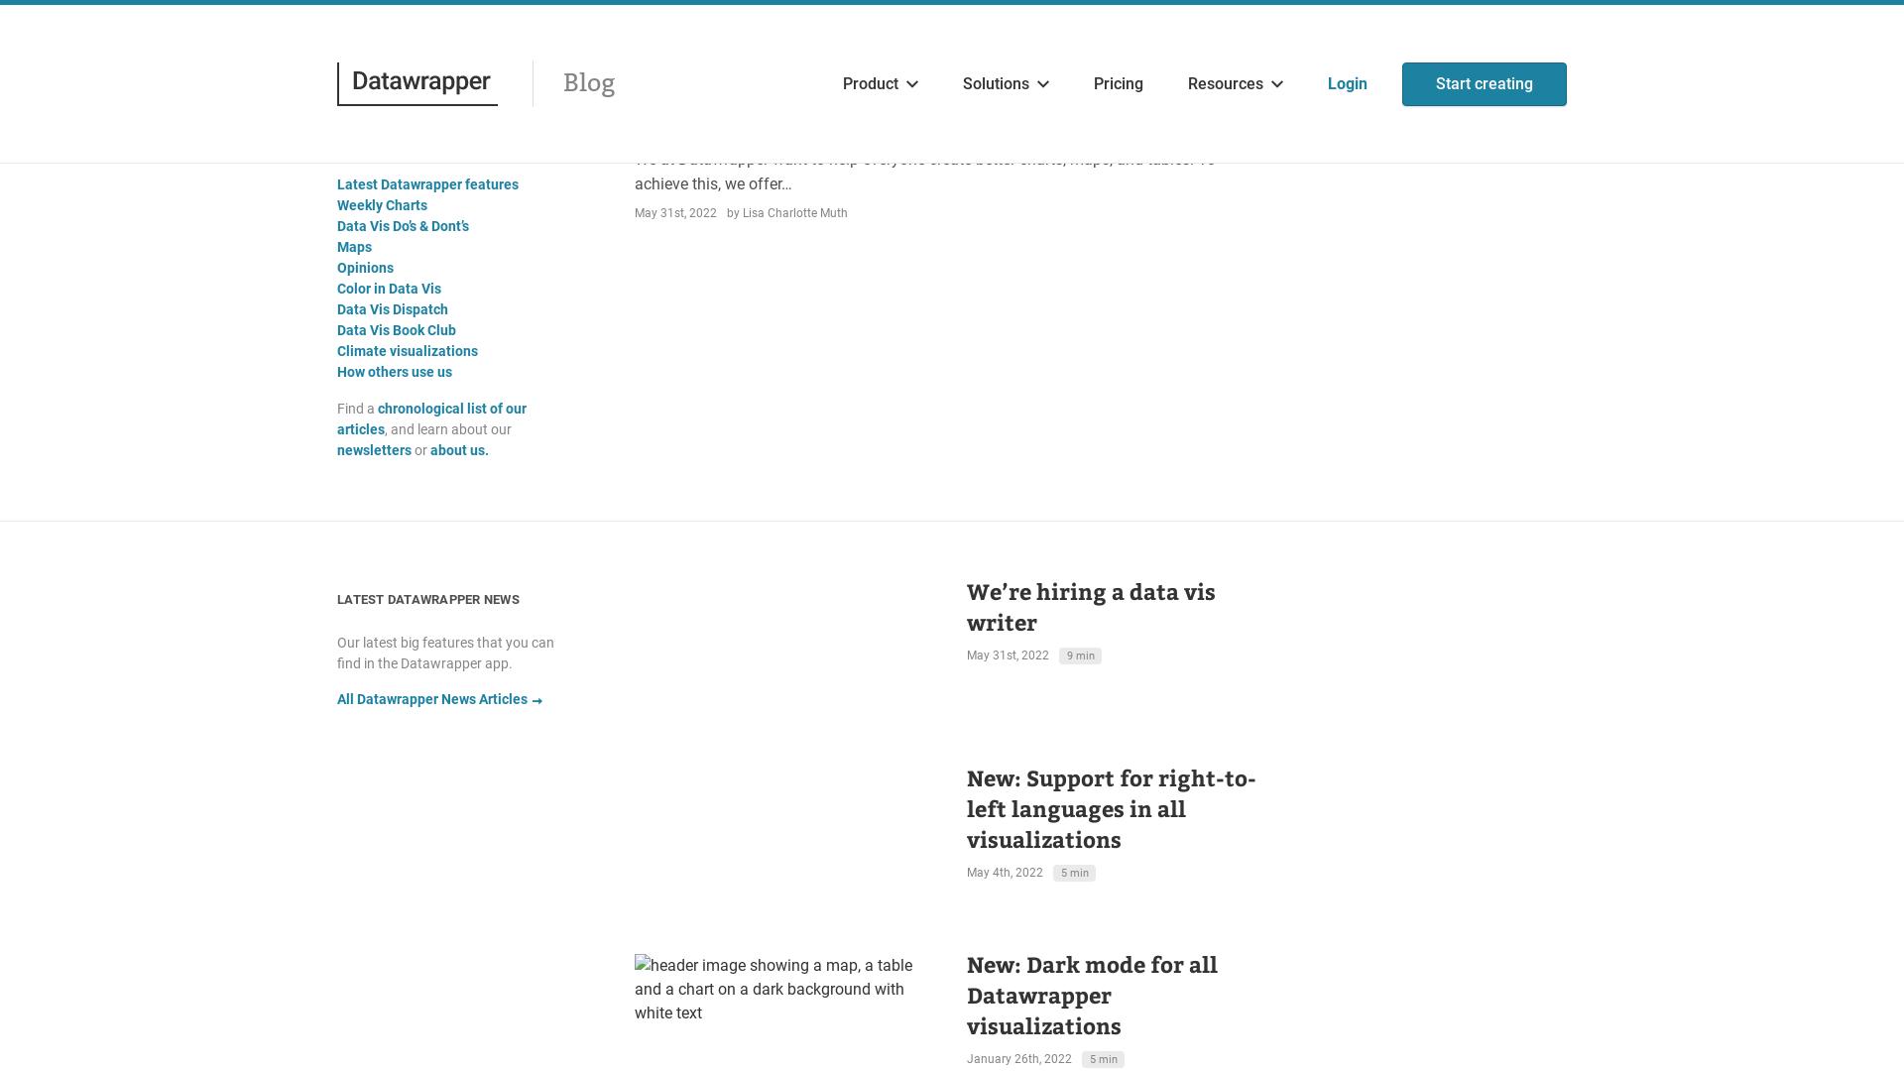Open the Climate visualizations category
The image size is (1904, 1071).
click(x=408, y=351)
